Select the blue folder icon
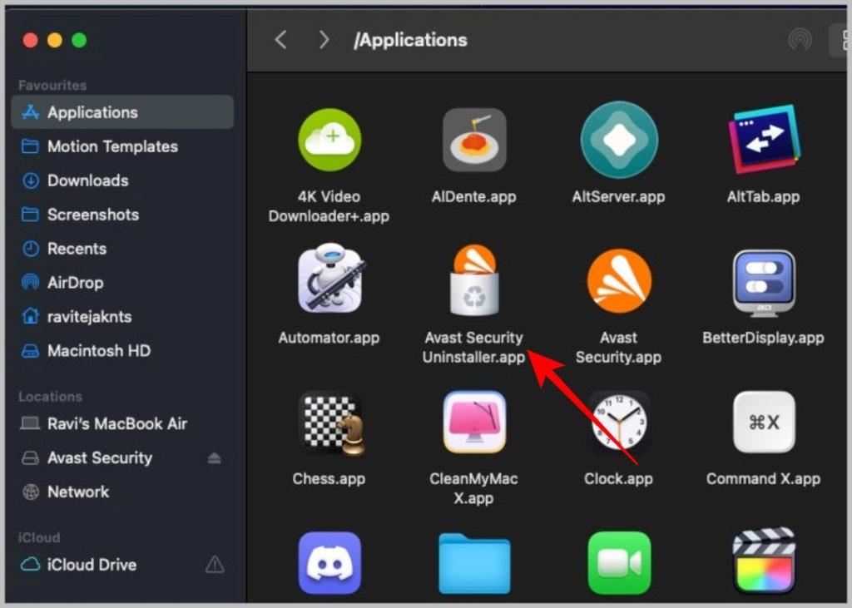 click(474, 563)
